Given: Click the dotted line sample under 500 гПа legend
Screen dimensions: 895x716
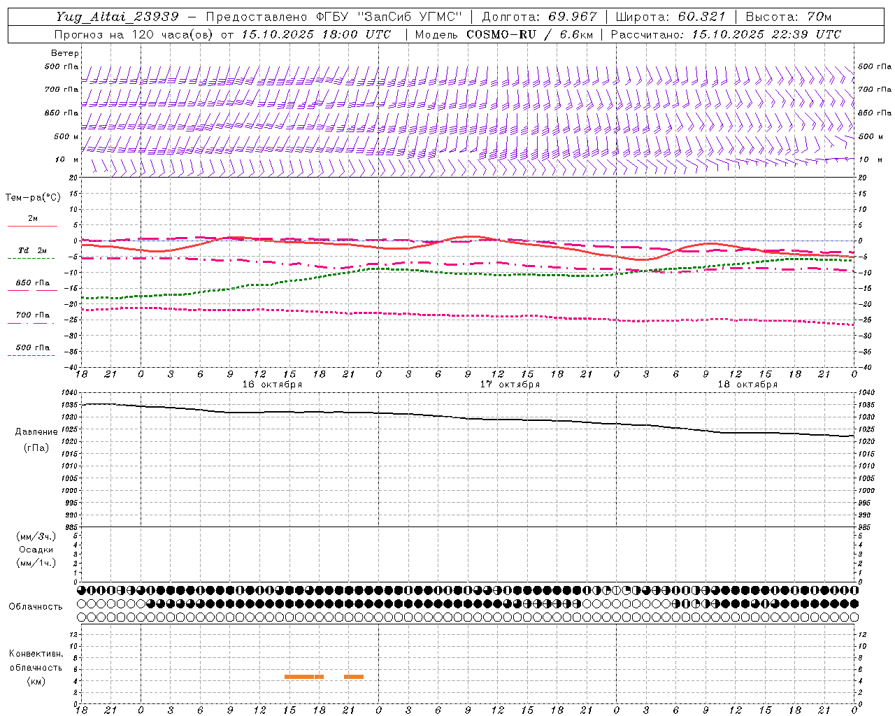Looking at the screenshot, I should point(32,355).
